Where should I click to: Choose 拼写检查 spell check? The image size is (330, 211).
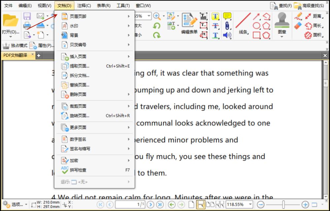point(94,170)
